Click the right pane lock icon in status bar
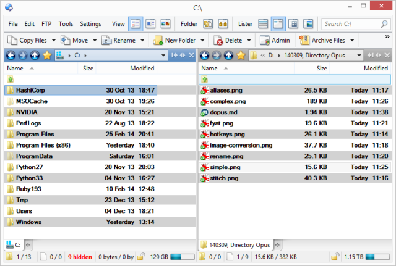This screenshot has height=266, width=396. click(335, 257)
